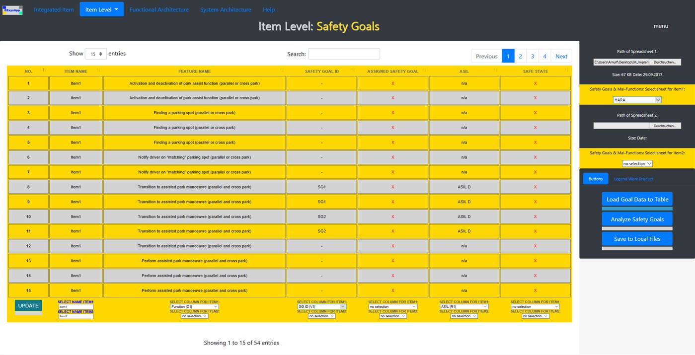Screen dimensions: 695x355
Task: Click the ExysApp logo in the top-left corner
Action: 12,9
